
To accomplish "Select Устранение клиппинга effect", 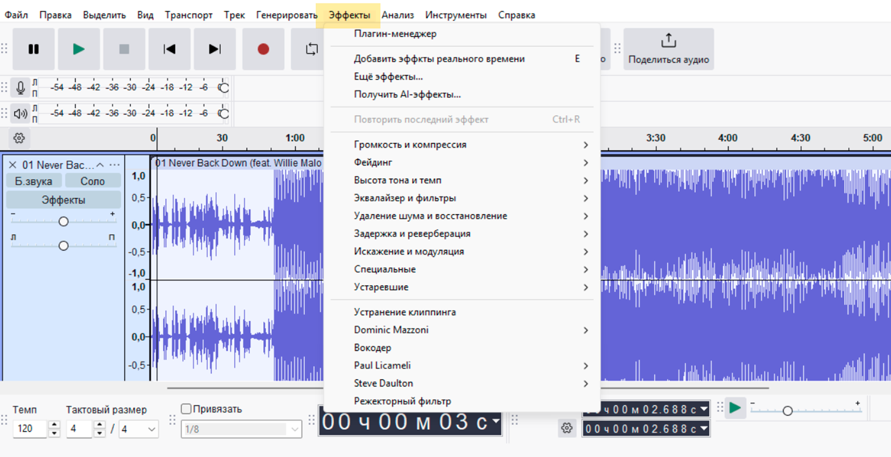I will point(462,312).
